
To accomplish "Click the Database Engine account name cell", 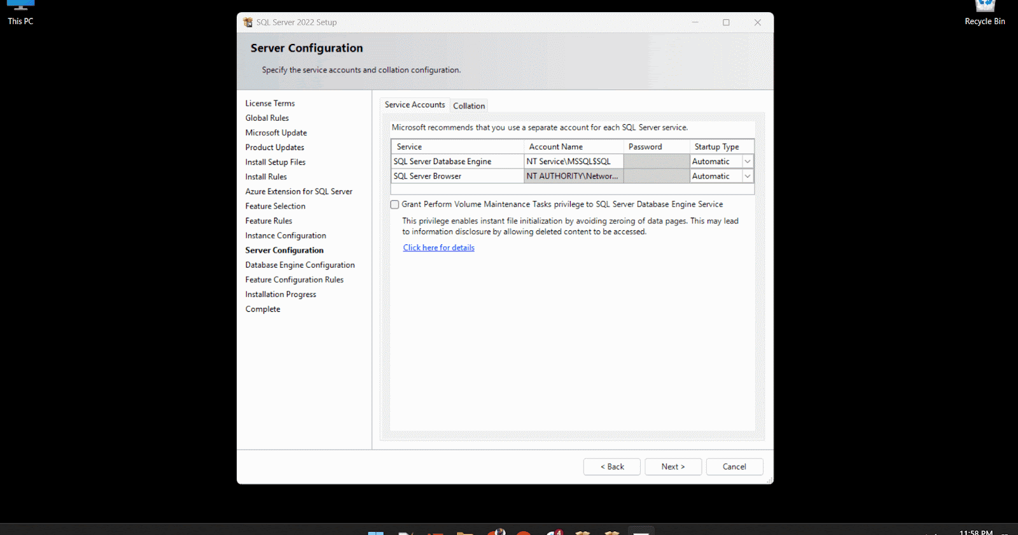I will coord(573,162).
